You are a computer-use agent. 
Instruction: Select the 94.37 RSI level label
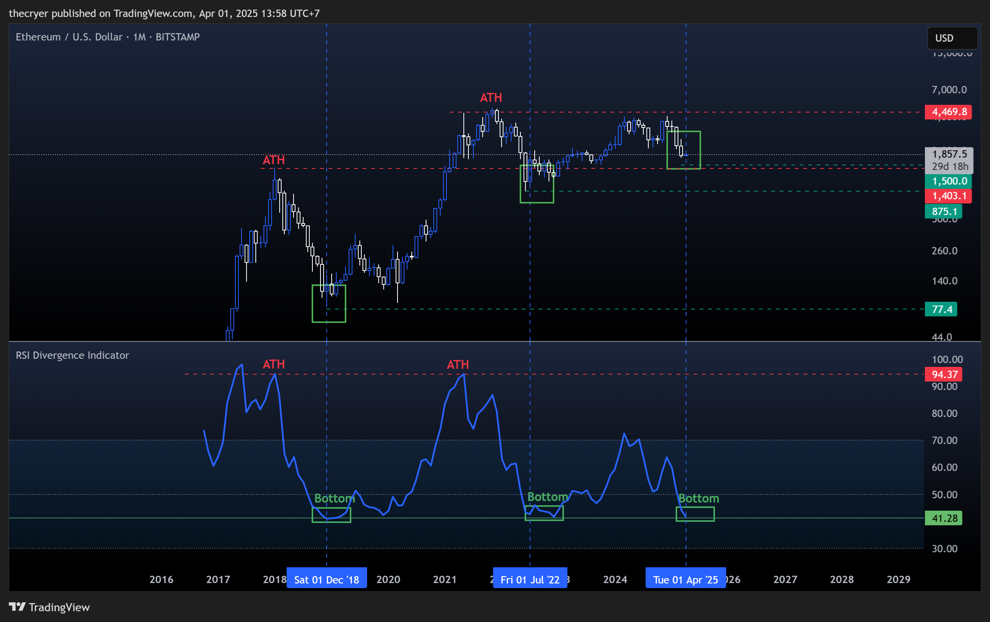[943, 374]
